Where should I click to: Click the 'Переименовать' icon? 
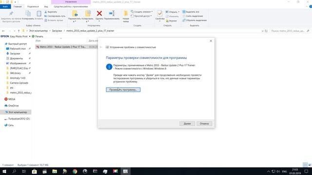click(x=112, y=14)
